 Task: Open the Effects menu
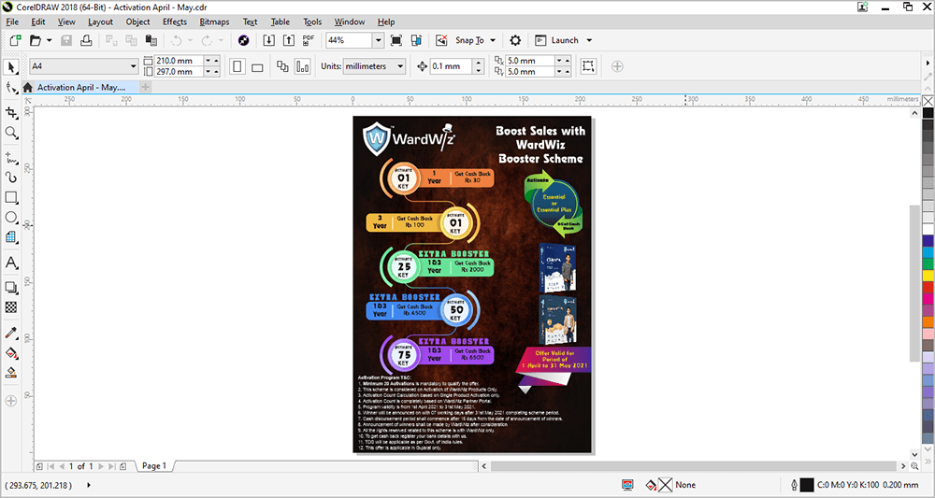coord(175,22)
